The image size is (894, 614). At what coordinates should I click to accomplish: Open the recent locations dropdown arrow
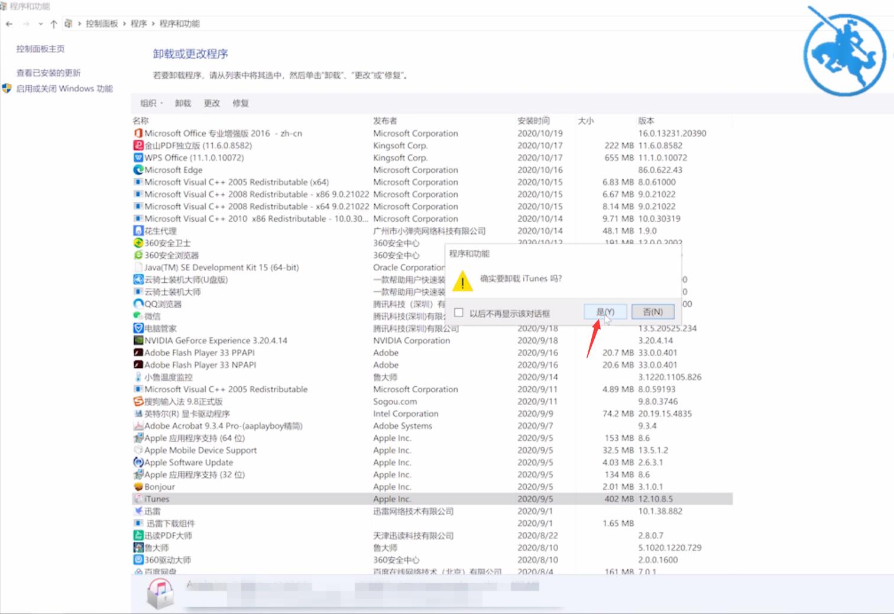tap(40, 24)
